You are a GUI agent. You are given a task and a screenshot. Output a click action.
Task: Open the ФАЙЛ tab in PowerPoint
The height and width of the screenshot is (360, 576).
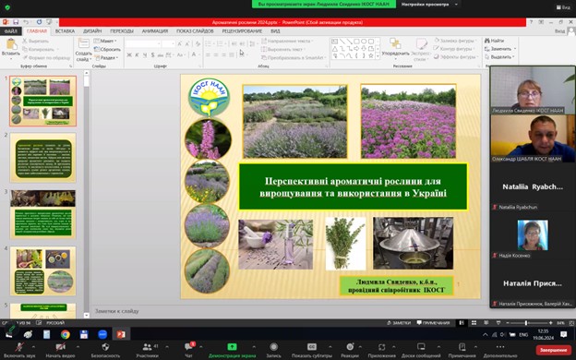(11, 31)
